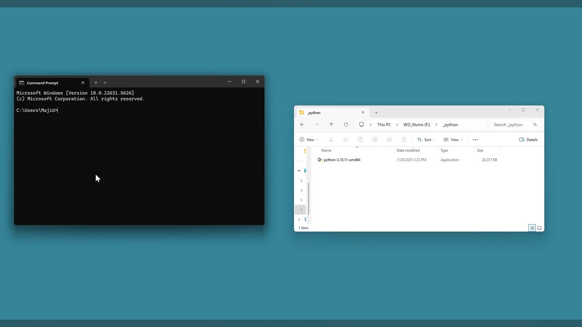Navigate to This PC in the address bar

click(x=384, y=125)
